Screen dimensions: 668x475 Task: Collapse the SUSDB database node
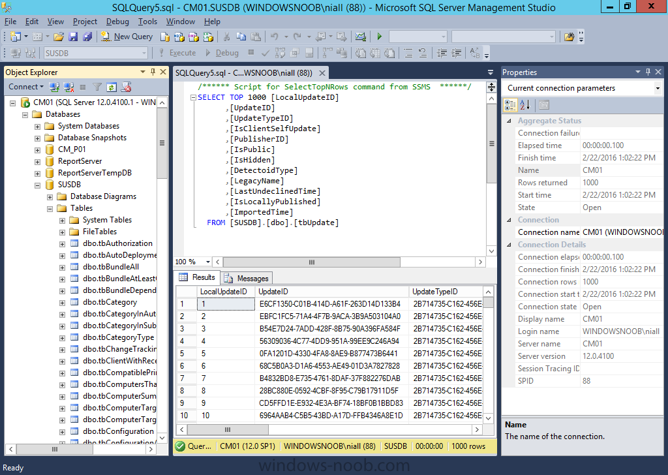[x=37, y=185]
